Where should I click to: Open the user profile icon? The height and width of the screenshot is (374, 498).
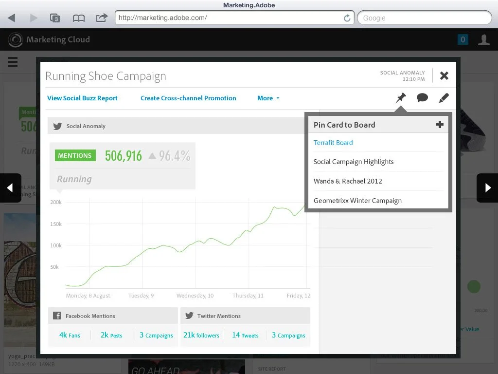tap(484, 39)
